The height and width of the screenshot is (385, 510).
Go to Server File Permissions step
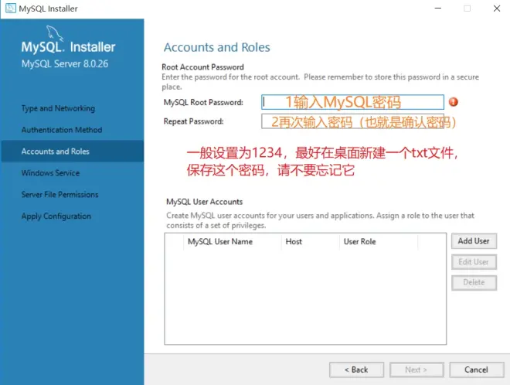[x=59, y=195]
